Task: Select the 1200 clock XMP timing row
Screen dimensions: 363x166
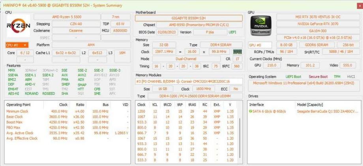Action: (x=186, y=112)
